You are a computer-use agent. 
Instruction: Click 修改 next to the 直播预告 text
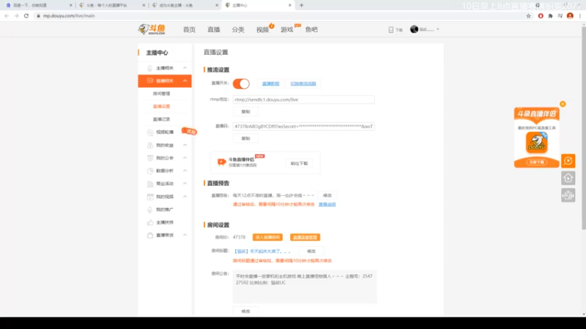[327, 195]
